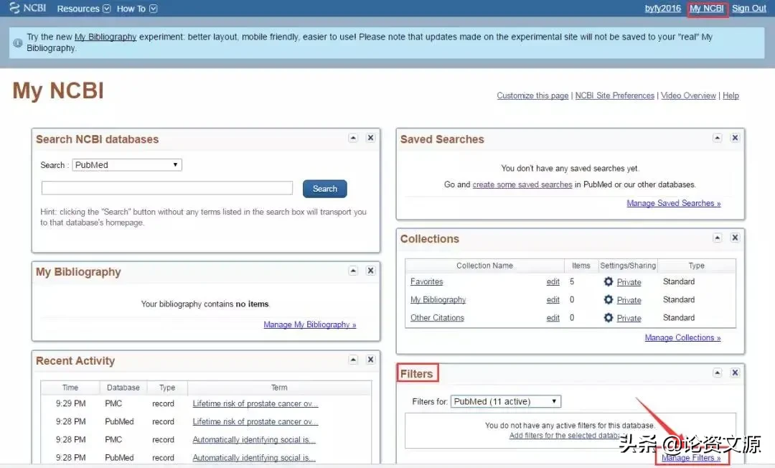Open NCBI Site Preferences

[614, 96]
